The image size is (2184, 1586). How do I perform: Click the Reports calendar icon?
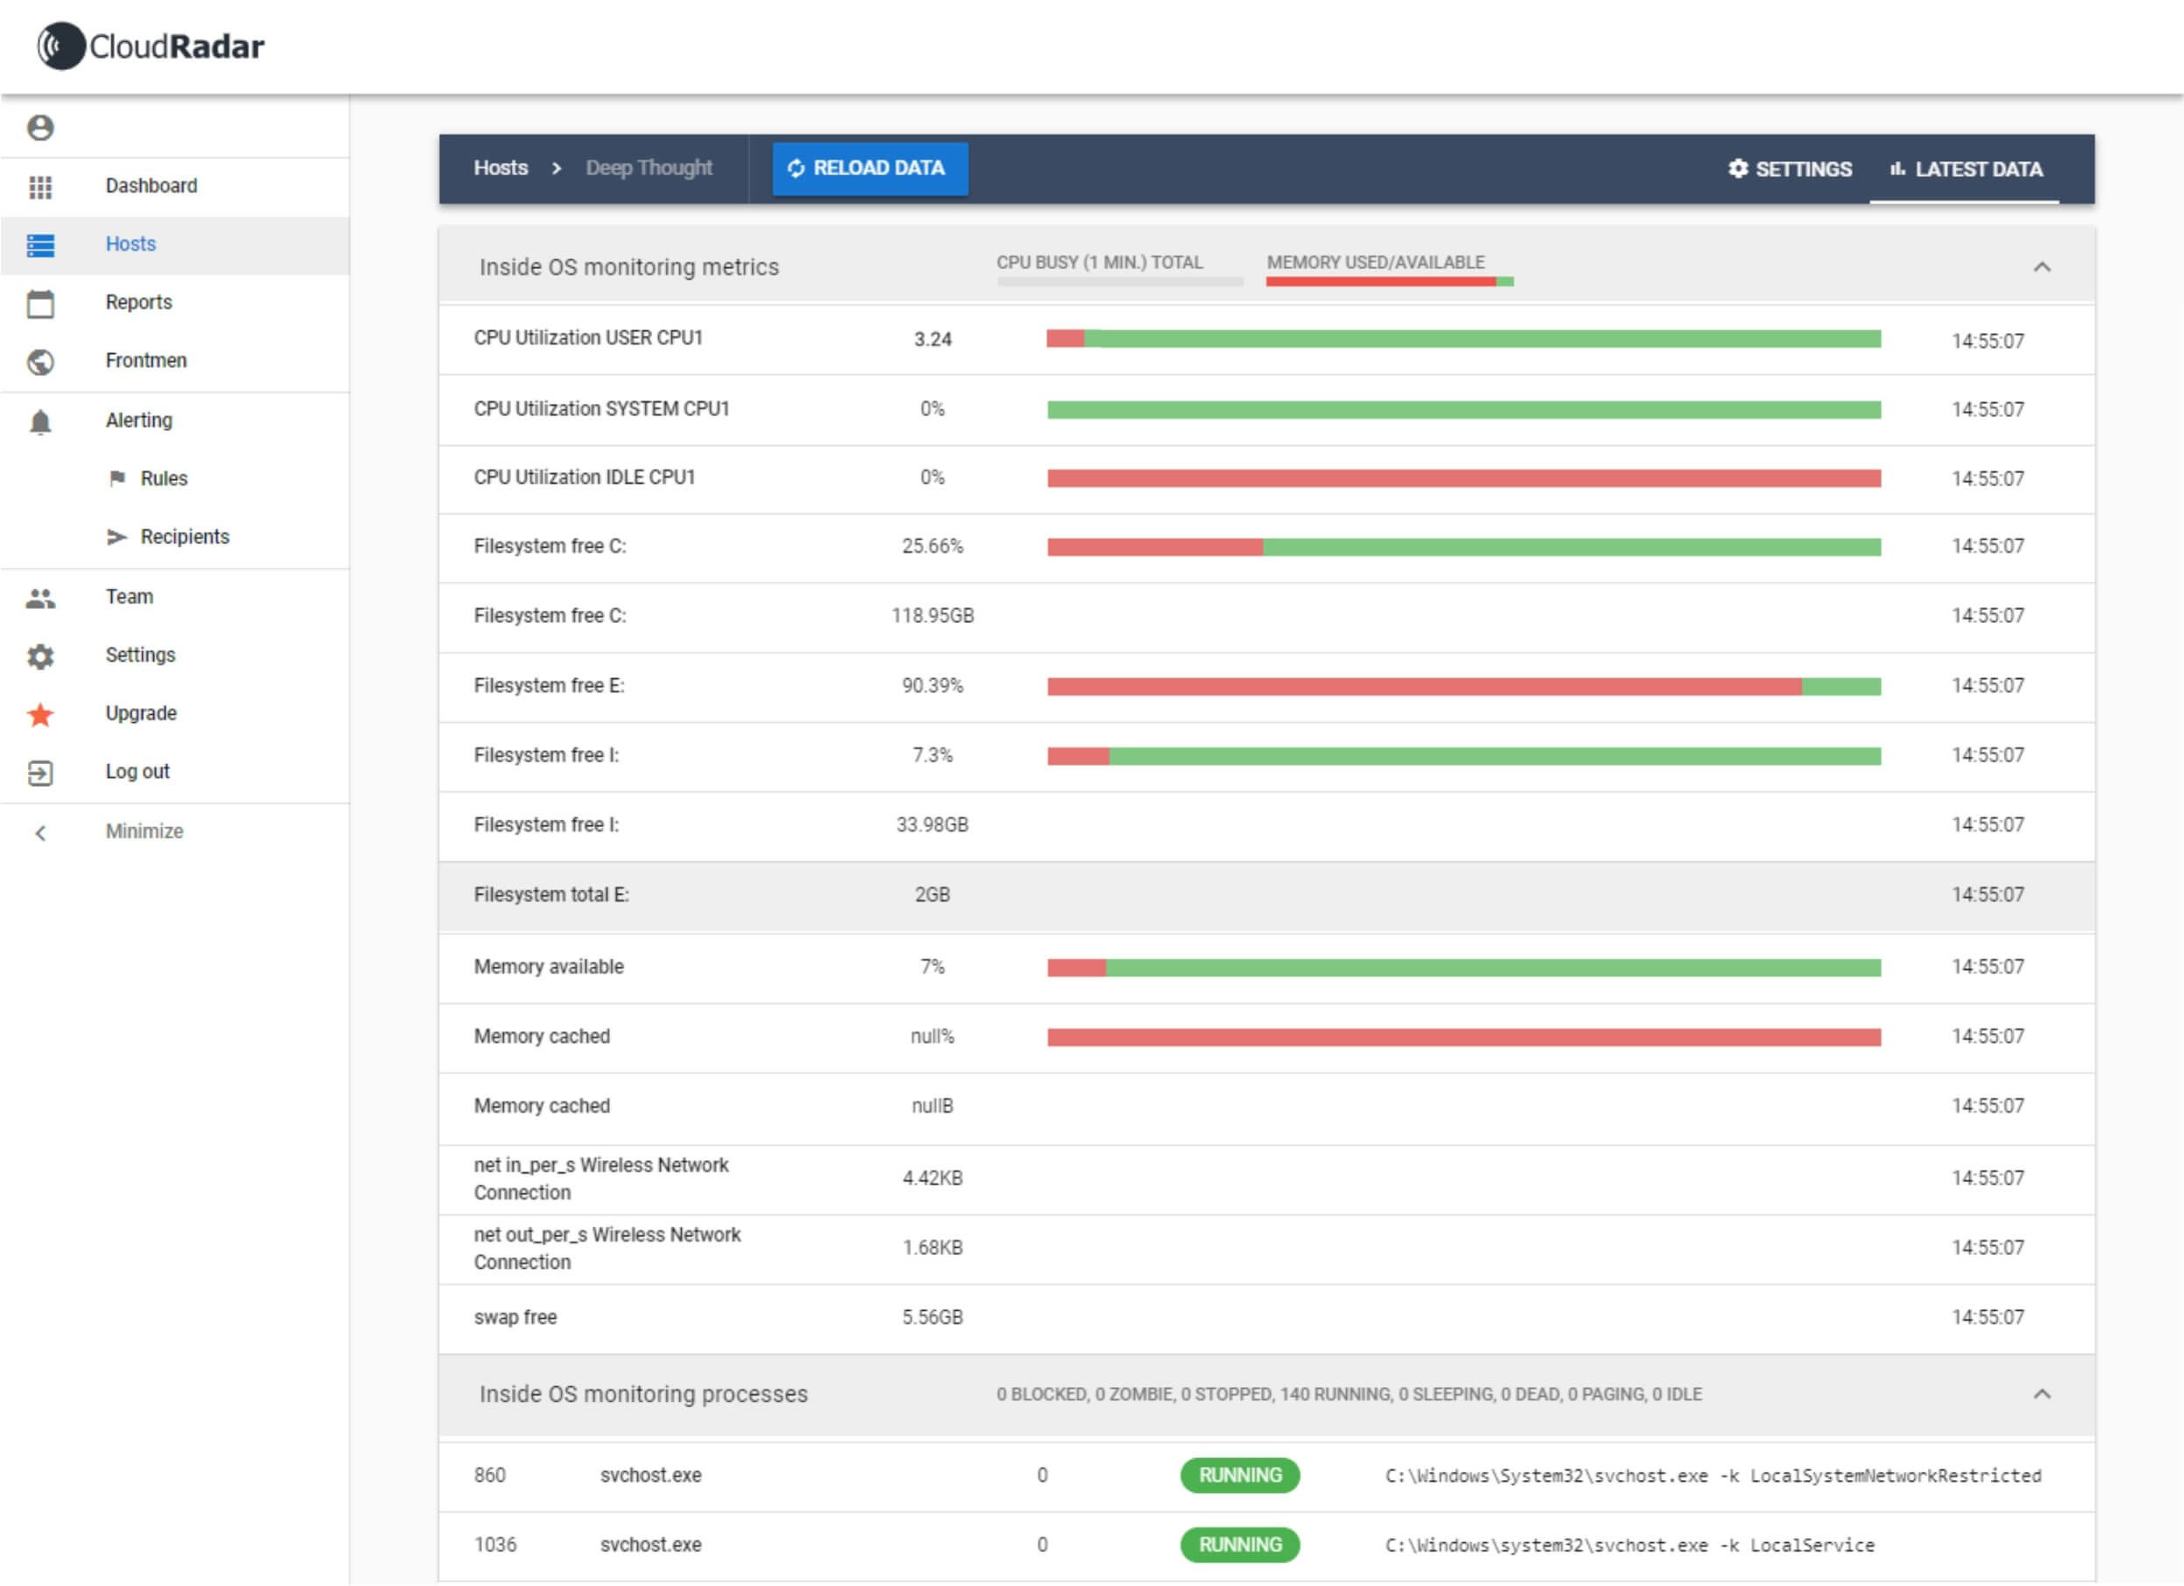(40, 303)
